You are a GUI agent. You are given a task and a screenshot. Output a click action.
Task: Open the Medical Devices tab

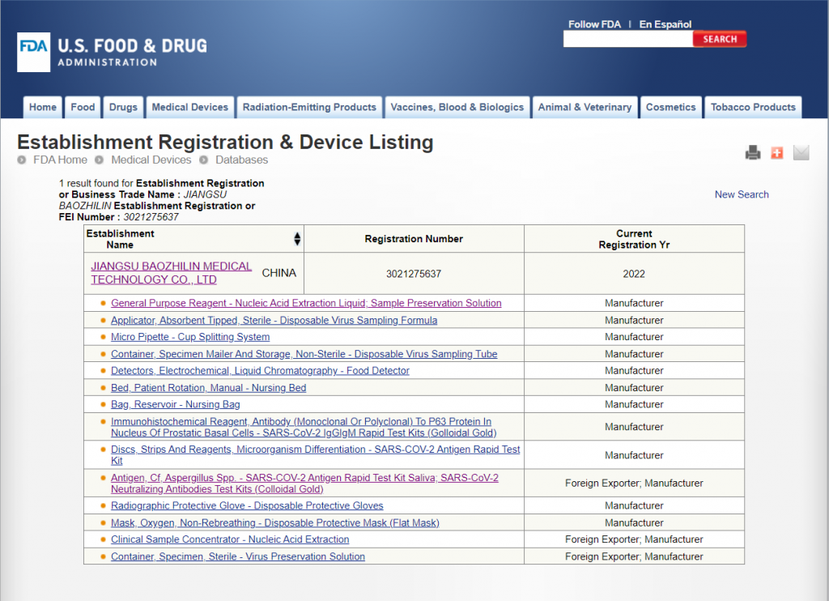(x=190, y=107)
